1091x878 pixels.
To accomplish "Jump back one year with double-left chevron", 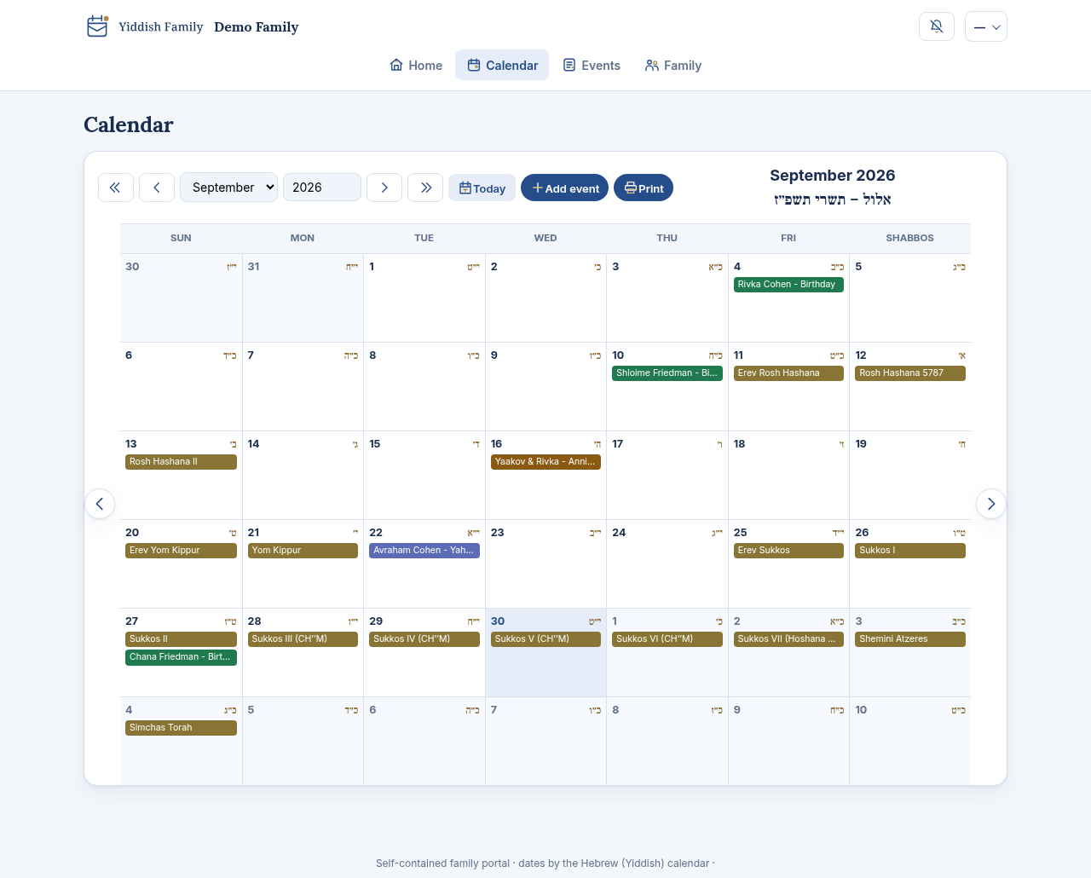I will click(116, 188).
